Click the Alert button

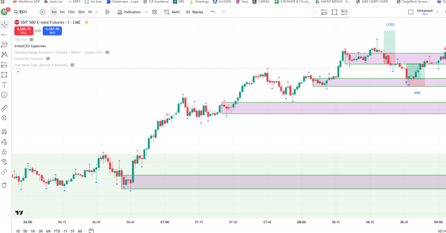pos(172,12)
